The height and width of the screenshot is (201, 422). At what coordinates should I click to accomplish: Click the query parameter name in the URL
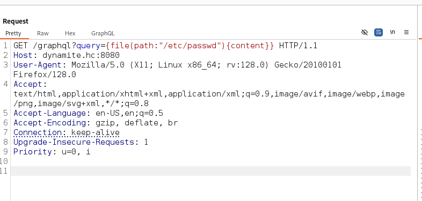[88, 46]
